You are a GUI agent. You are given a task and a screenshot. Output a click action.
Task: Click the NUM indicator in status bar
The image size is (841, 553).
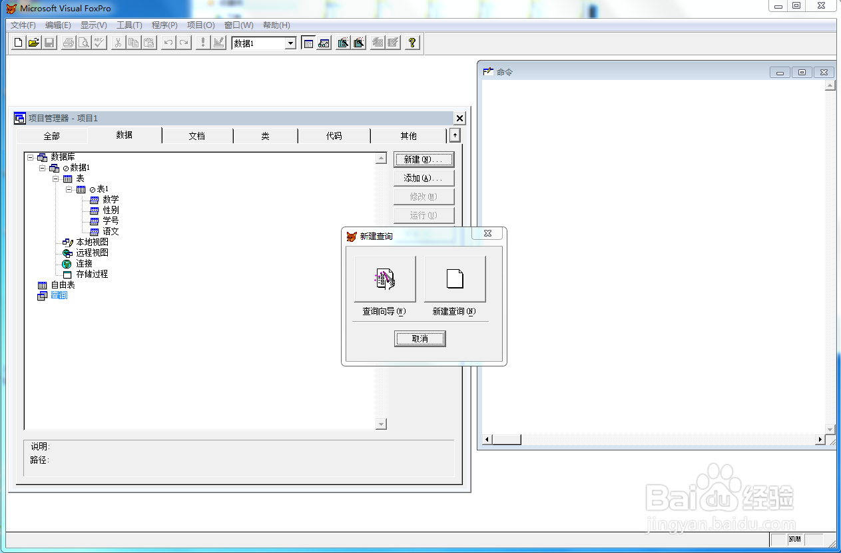795,540
